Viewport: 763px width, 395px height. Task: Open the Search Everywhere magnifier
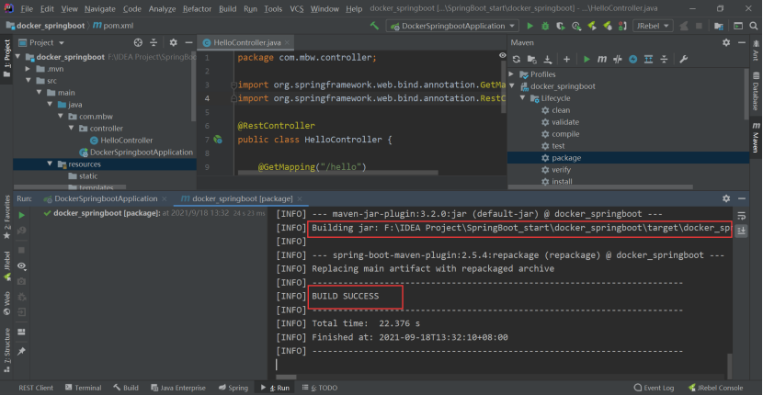(x=753, y=26)
